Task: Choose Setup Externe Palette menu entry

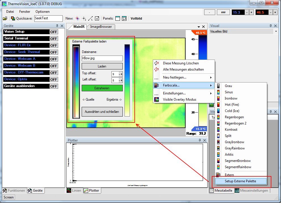Action: click(x=240, y=181)
